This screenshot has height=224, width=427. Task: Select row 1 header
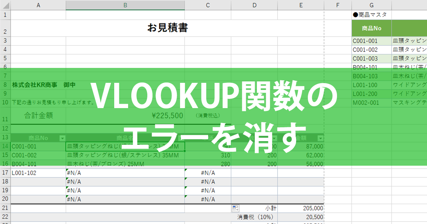coord(5,15)
